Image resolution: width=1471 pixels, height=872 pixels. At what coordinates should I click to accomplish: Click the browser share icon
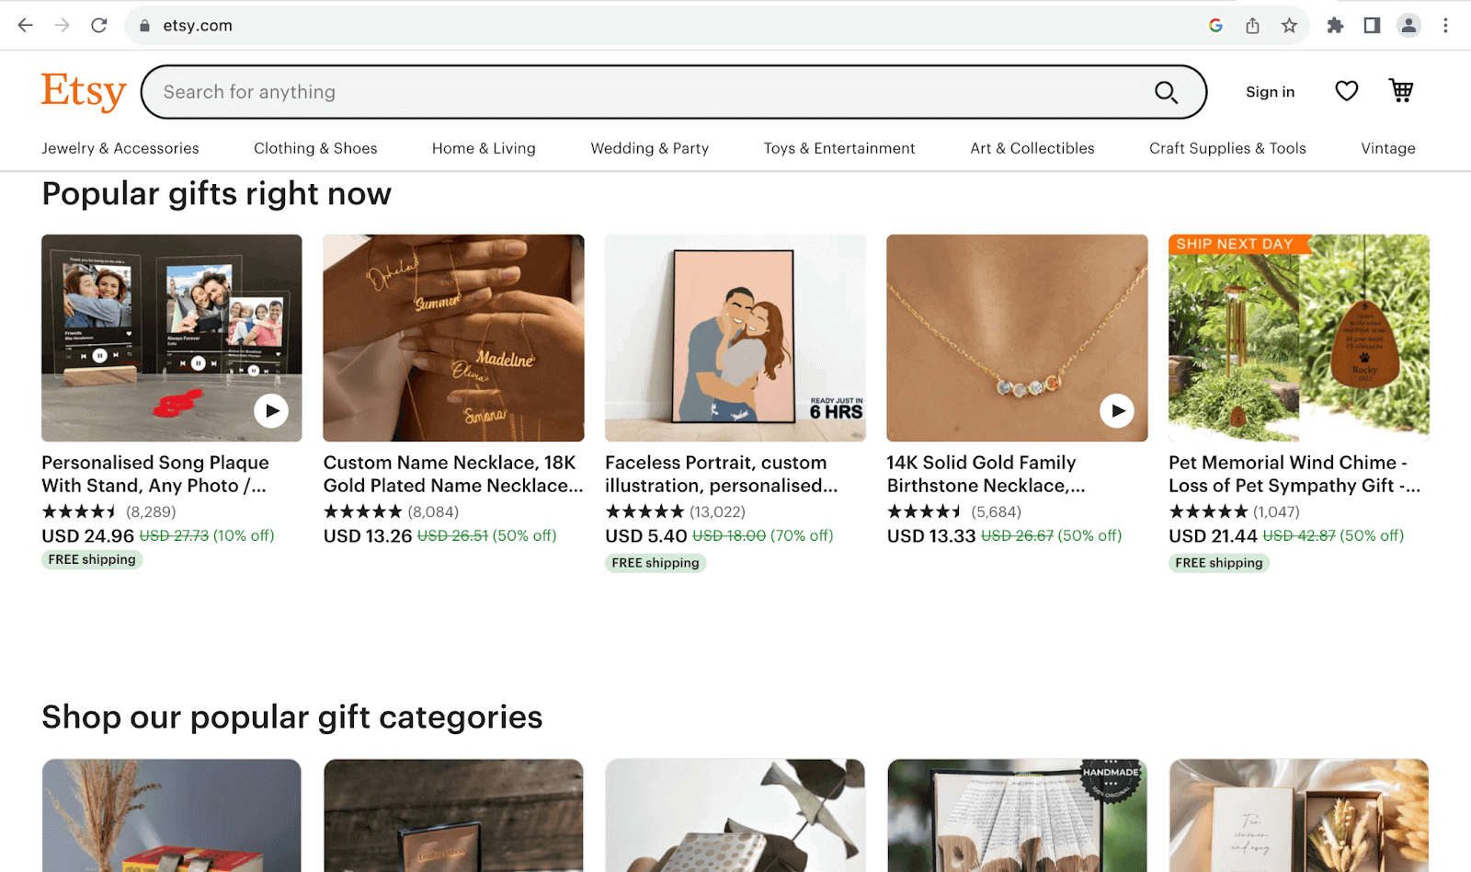point(1252,26)
